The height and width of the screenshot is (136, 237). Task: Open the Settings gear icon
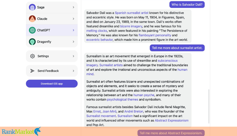click(32, 56)
